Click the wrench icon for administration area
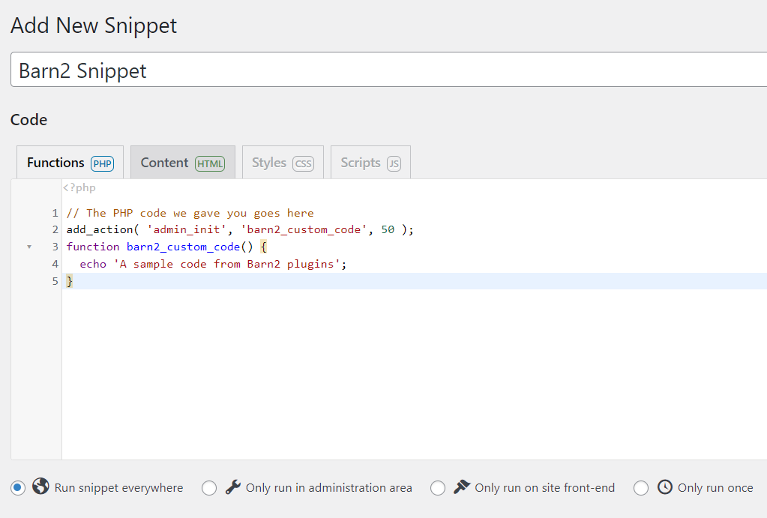The width and height of the screenshot is (767, 518). [x=233, y=487]
